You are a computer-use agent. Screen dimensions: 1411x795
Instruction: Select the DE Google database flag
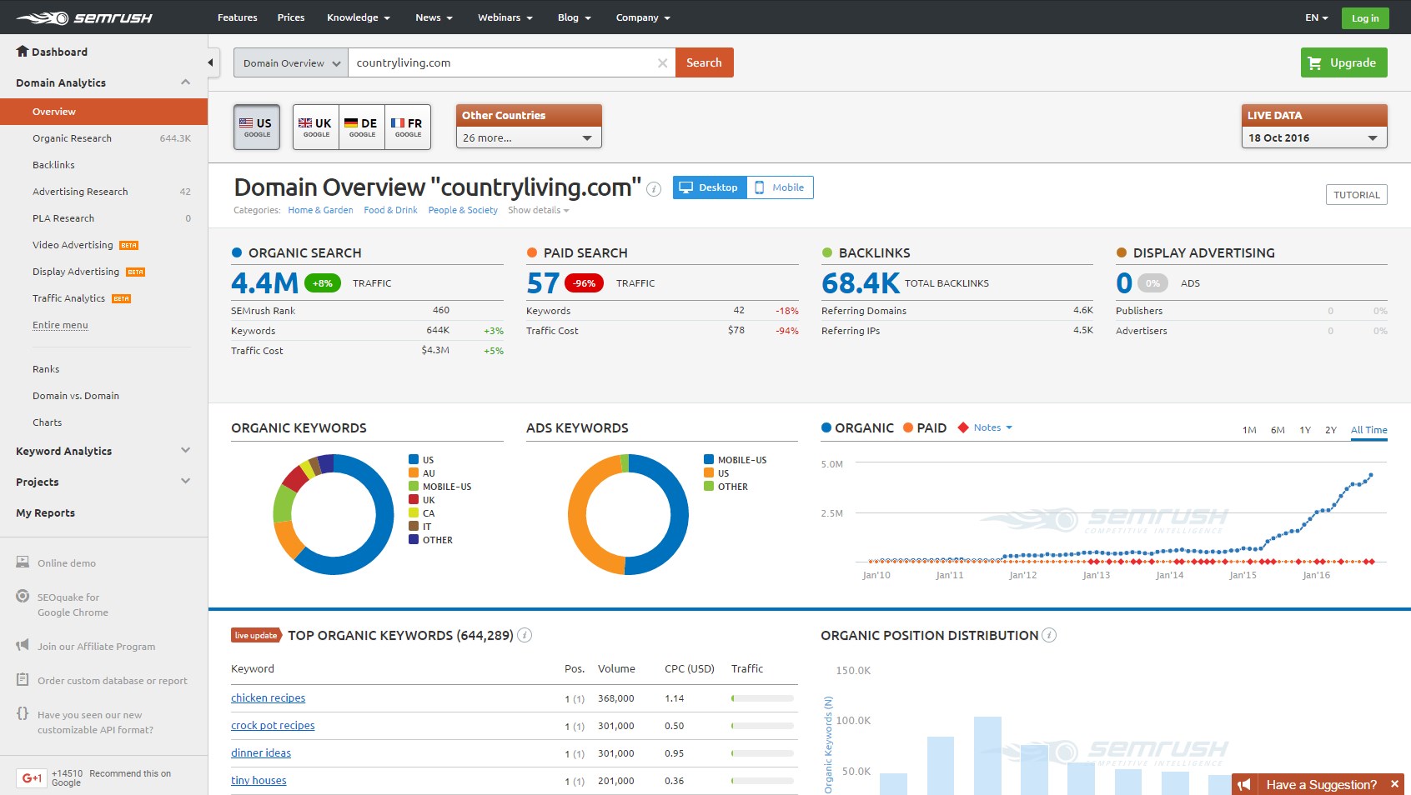(x=362, y=127)
